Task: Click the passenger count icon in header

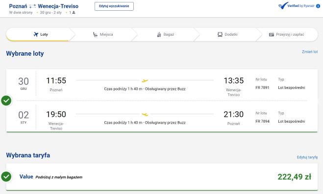Action: pos(74,13)
